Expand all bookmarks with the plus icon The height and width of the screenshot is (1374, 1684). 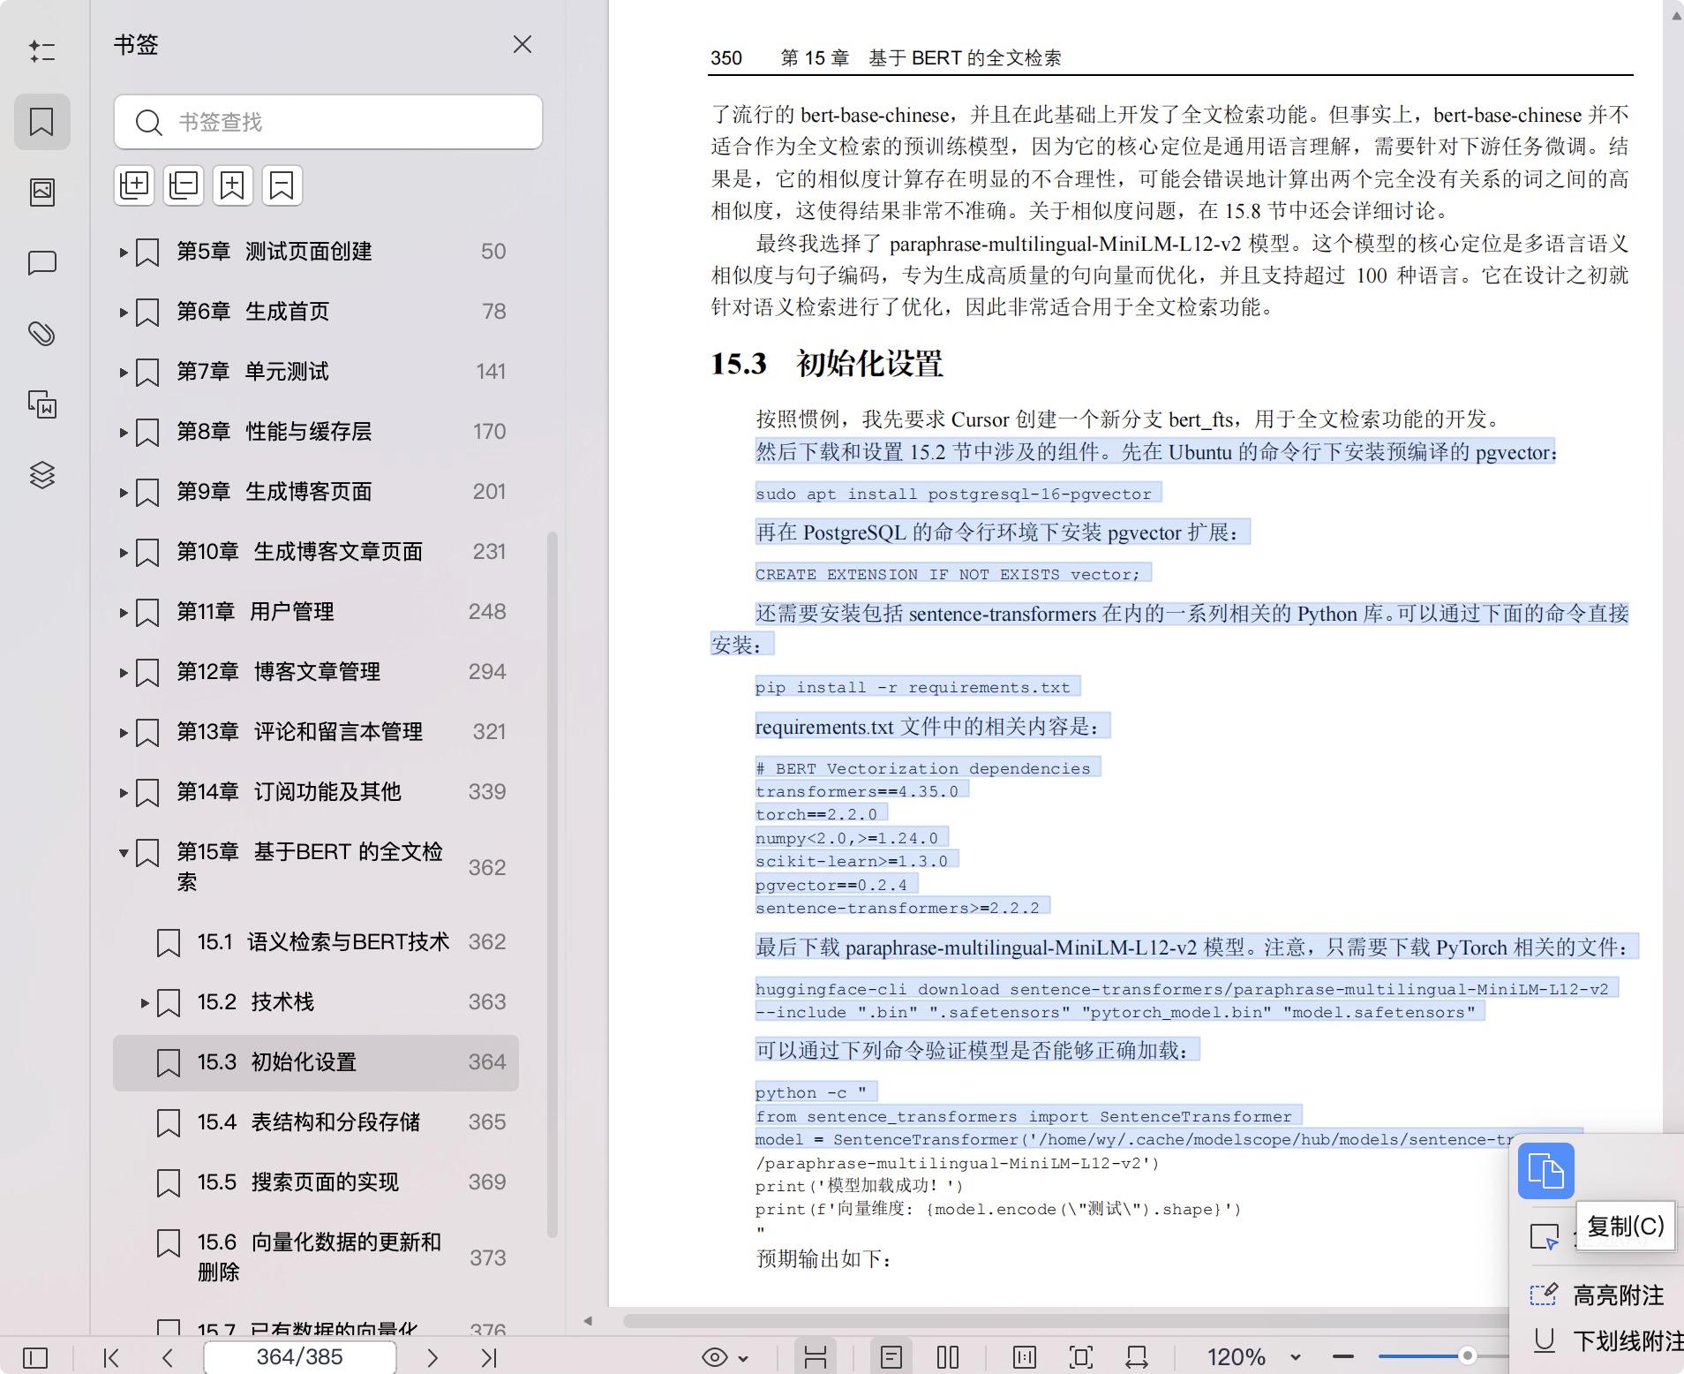coord(134,185)
